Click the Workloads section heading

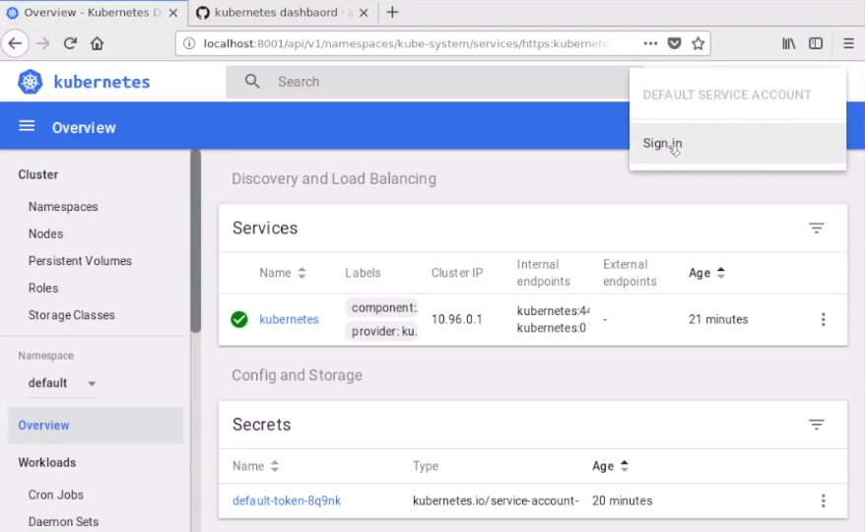pyautogui.click(x=47, y=462)
